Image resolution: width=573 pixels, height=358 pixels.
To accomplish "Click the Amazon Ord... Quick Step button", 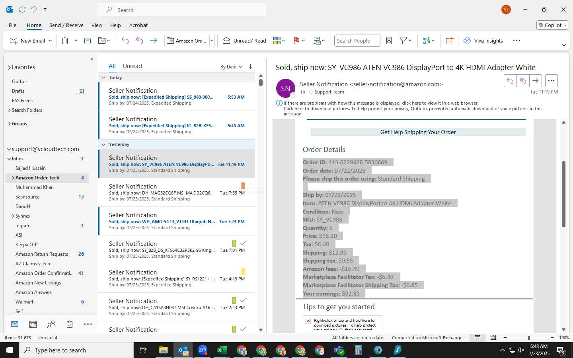I will click(x=186, y=41).
